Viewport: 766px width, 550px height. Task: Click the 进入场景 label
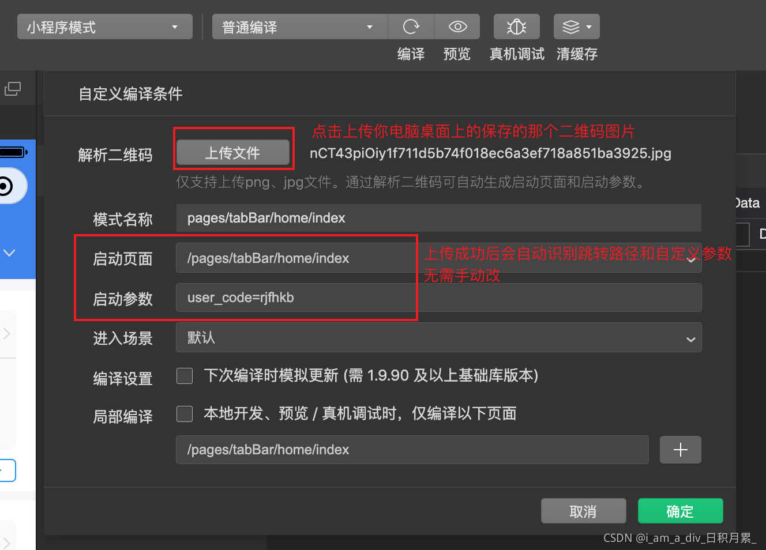coord(123,338)
